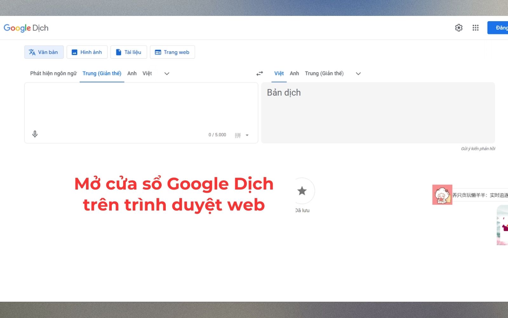Expand the target language list chevron
Viewport: 508px width, 318px height.
tap(358, 73)
